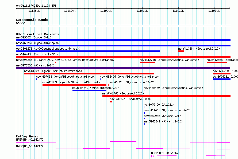Open the NREP-AS1|NR_046678 transcript
238x159 pixels.
[166, 153]
